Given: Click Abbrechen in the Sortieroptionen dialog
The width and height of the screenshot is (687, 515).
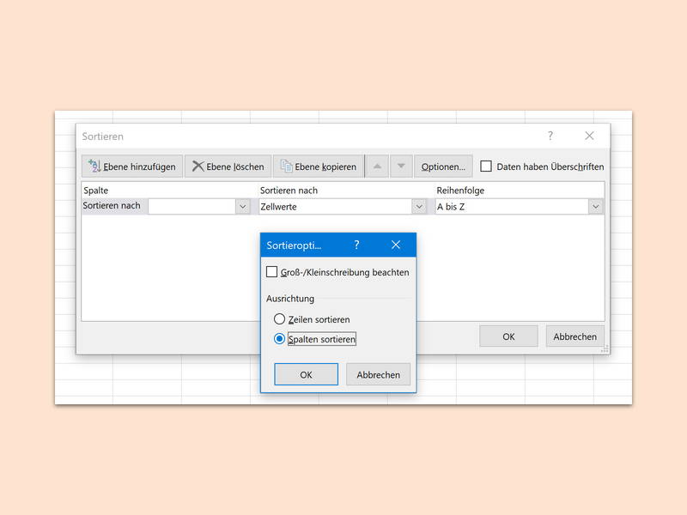Looking at the screenshot, I should tap(378, 374).
